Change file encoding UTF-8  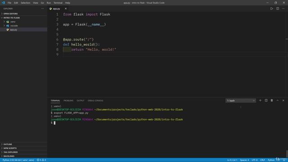pyautogui.click(x=254, y=160)
